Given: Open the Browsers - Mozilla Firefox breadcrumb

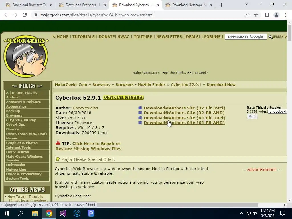Looking at the screenshot, I should pyautogui.click(x=141, y=84).
